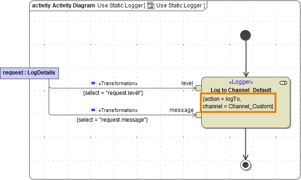The image size is (301, 180).
Task: Click the blue equals icon above request.message flow
Action: tap(93, 110)
